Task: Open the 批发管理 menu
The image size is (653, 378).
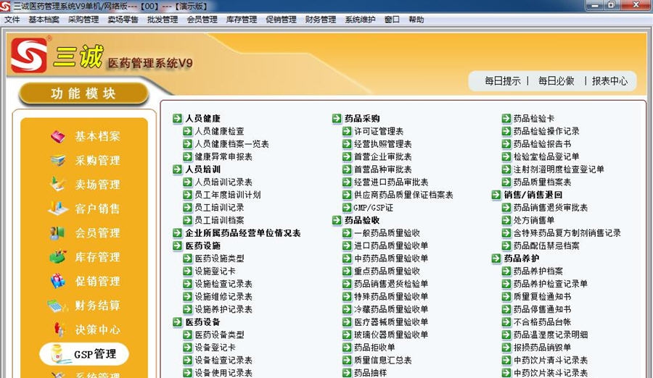Action: [163, 20]
